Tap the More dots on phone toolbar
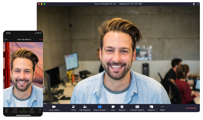Viewport: 203px width, 120px height. (40, 109)
